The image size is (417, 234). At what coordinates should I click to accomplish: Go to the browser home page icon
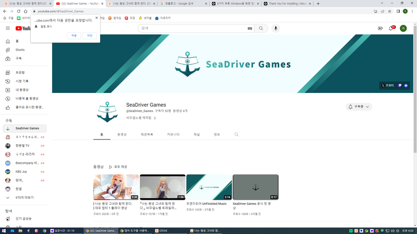pyautogui.click(x=26, y=11)
